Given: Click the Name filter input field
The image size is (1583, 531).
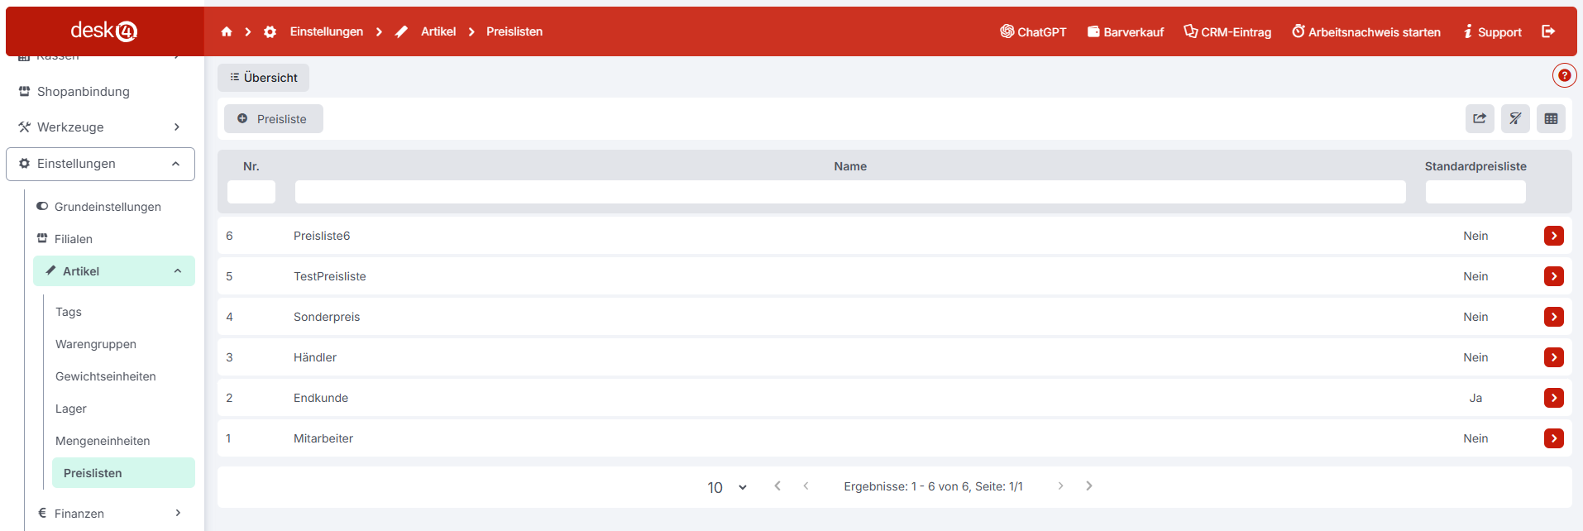Looking at the screenshot, I should (x=849, y=192).
